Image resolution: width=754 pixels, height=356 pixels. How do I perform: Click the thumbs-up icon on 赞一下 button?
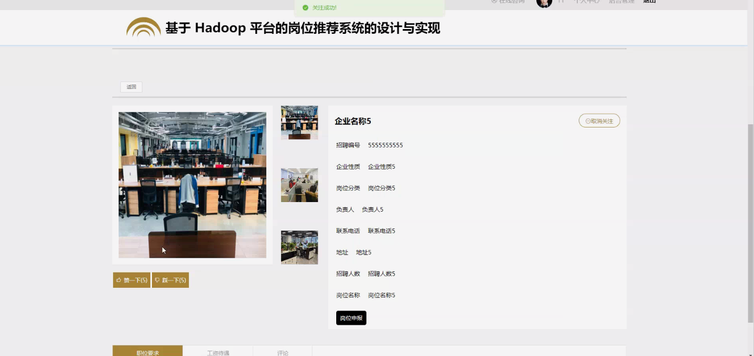coord(119,280)
